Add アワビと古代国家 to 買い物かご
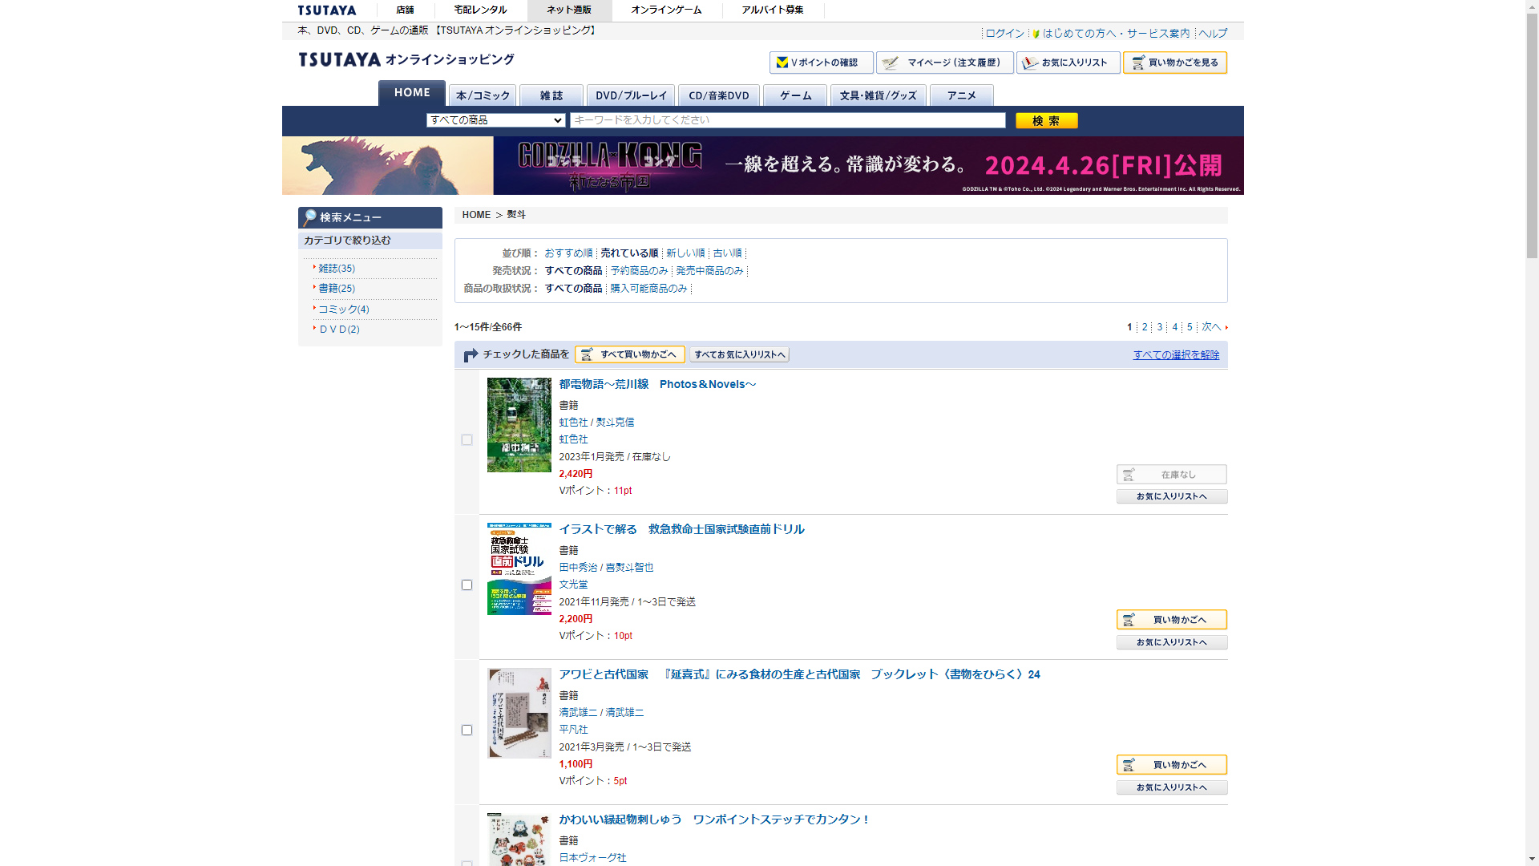The height and width of the screenshot is (866, 1539). (1172, 765)
